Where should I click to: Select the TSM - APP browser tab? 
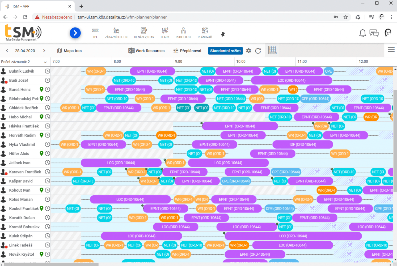tap(38, 6)
